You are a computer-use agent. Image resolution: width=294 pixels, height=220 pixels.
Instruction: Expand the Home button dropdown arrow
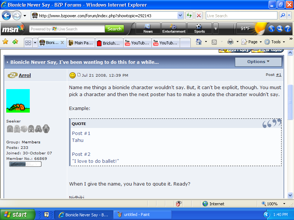[x=206, y=42]
